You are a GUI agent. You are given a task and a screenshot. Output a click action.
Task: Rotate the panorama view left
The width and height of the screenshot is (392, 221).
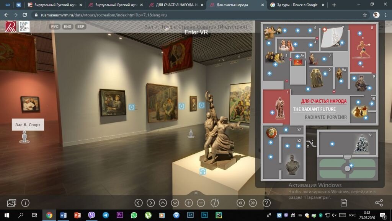tap(139, 203)
